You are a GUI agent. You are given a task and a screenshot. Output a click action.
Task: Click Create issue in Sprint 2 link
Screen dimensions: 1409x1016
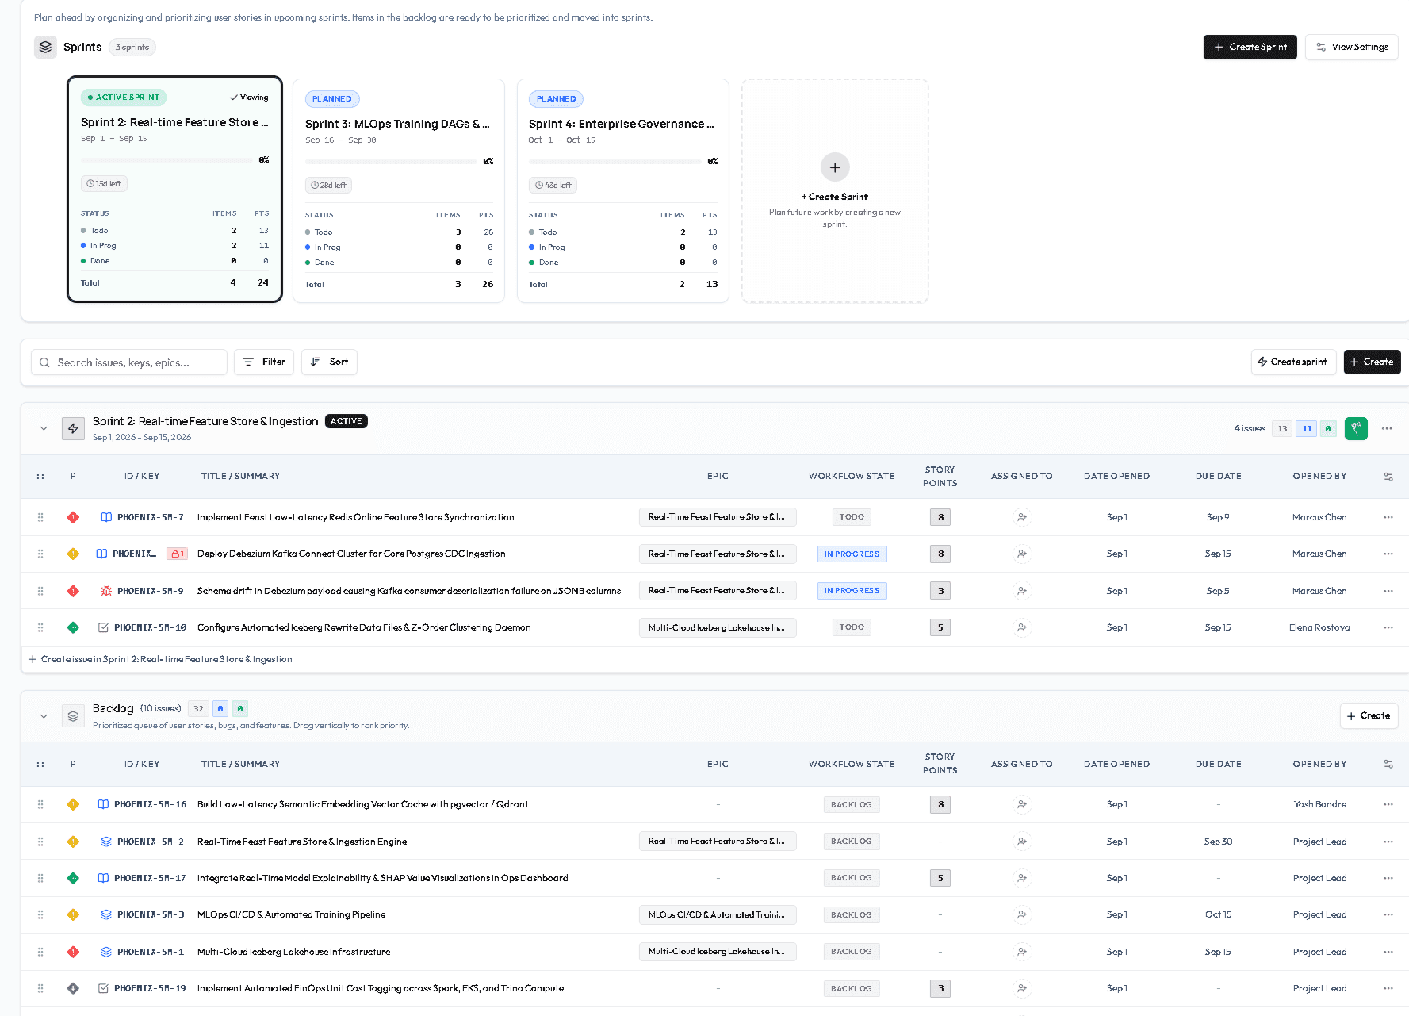pos(160,659)
